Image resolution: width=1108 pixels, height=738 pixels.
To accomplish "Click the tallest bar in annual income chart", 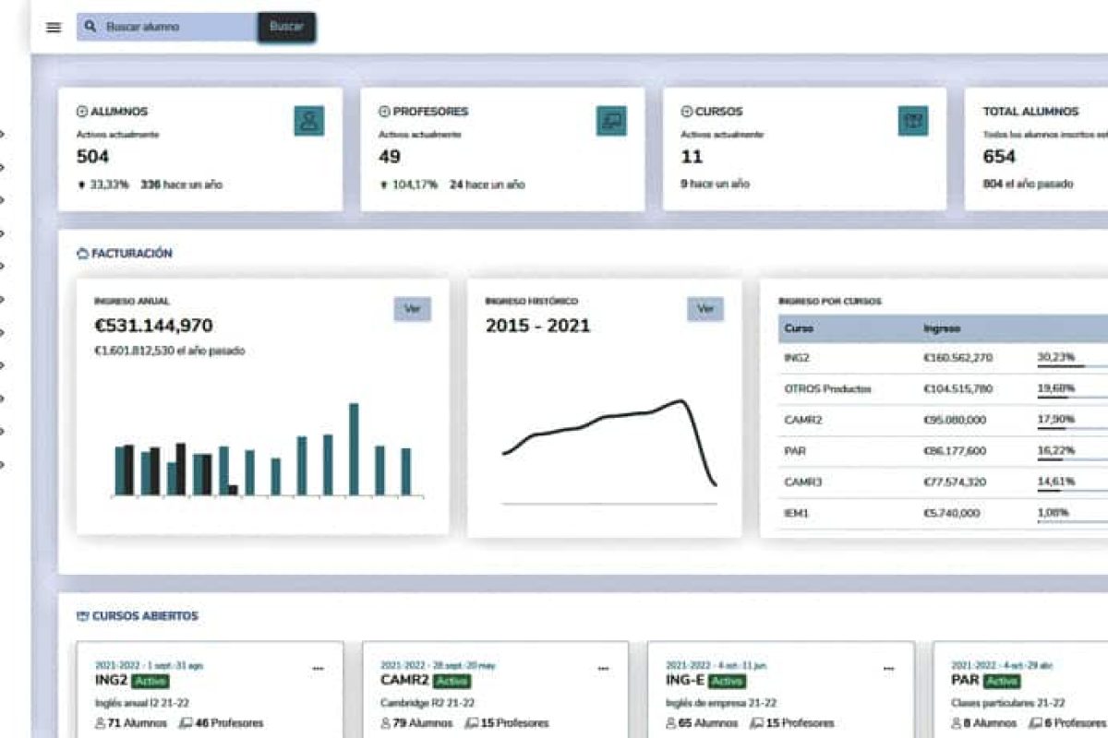I will pos(354,449).
